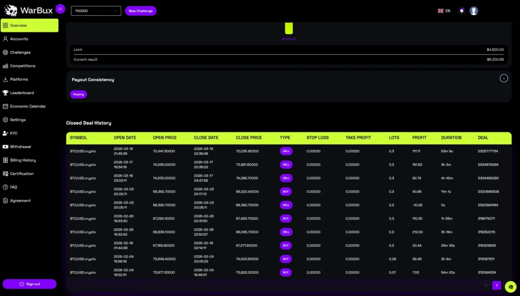Click the yellow-green chart bar
Viewport: 520px width, 296px height.
pyautogui.click(x=289, y=28)
